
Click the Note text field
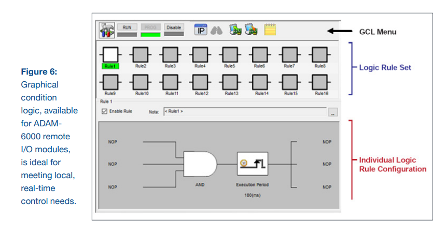coord(245,112)
